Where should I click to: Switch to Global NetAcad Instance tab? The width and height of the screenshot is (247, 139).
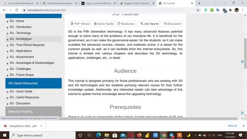coord(60,3)
